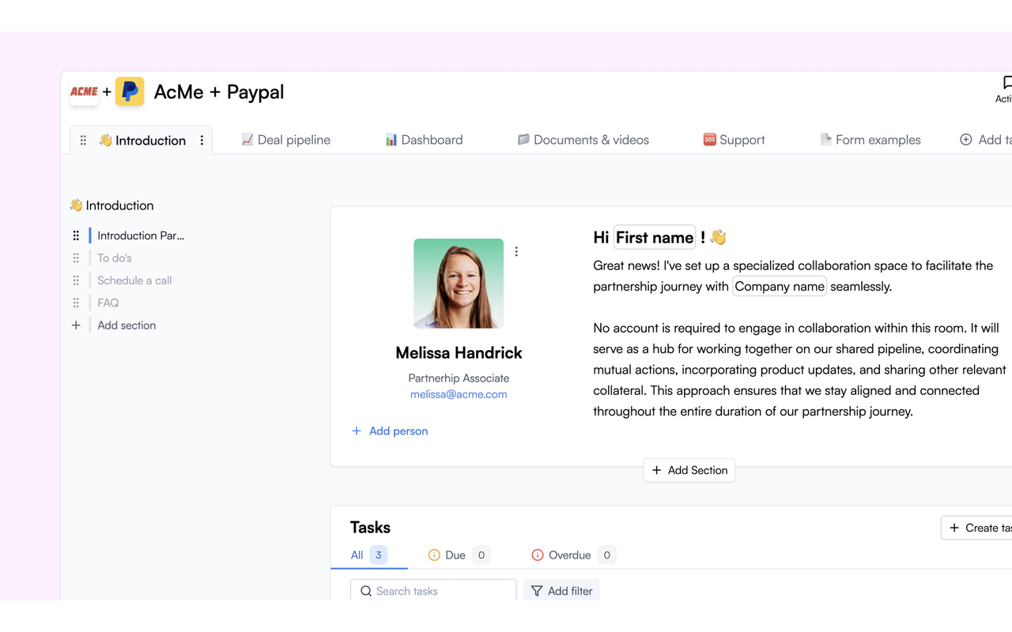Click Add section in the sidebar

[126, 325]
